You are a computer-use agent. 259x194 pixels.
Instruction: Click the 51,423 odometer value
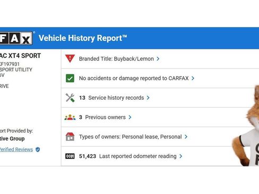88,156
